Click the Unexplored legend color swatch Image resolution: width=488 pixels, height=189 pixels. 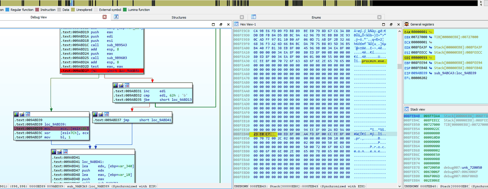click(x=73, y=9)
